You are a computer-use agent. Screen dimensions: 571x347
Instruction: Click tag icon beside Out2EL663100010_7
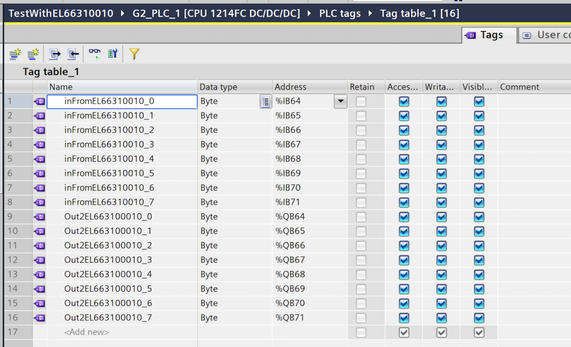click(40, 318)
